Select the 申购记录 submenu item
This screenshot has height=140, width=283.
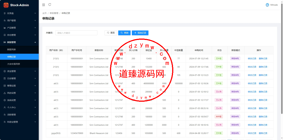click(19, 57)
